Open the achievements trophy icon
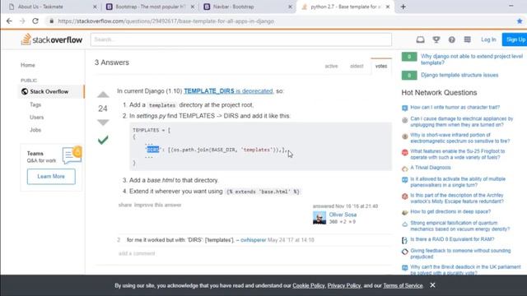Viewport: 527px width, 296px height. (436, 39)
